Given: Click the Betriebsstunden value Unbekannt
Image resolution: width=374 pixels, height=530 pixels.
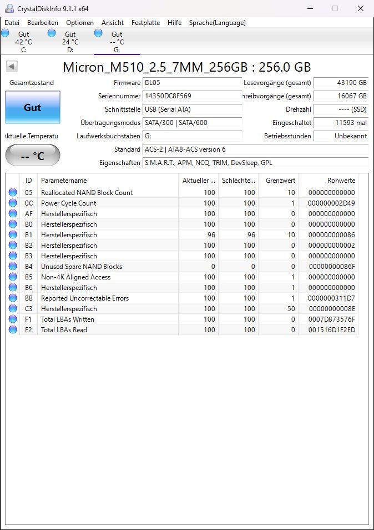Looking at the screenshot, I should pos(341,136).
